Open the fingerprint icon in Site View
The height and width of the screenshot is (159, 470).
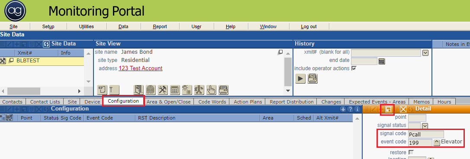point(151,89)
